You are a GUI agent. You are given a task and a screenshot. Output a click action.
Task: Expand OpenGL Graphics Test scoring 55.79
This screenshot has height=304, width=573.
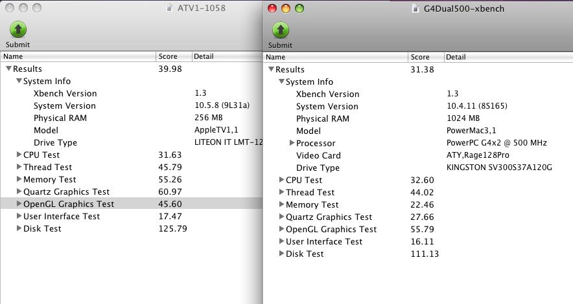281,229
